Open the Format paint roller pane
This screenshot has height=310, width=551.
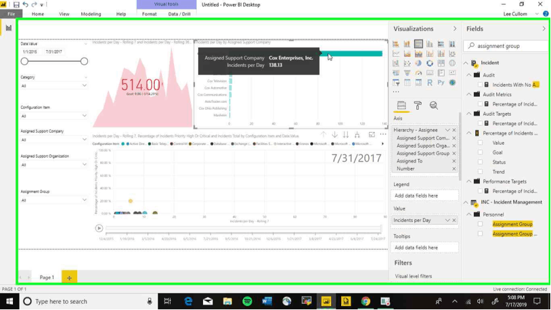418,106
